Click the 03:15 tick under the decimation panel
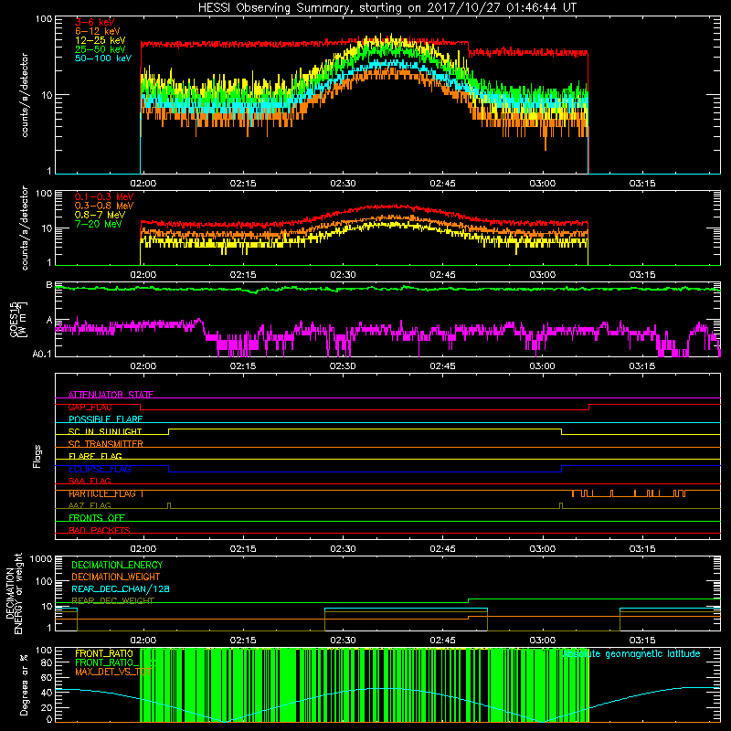Screen dimensions: 731x731 click(x=642, y=641)
